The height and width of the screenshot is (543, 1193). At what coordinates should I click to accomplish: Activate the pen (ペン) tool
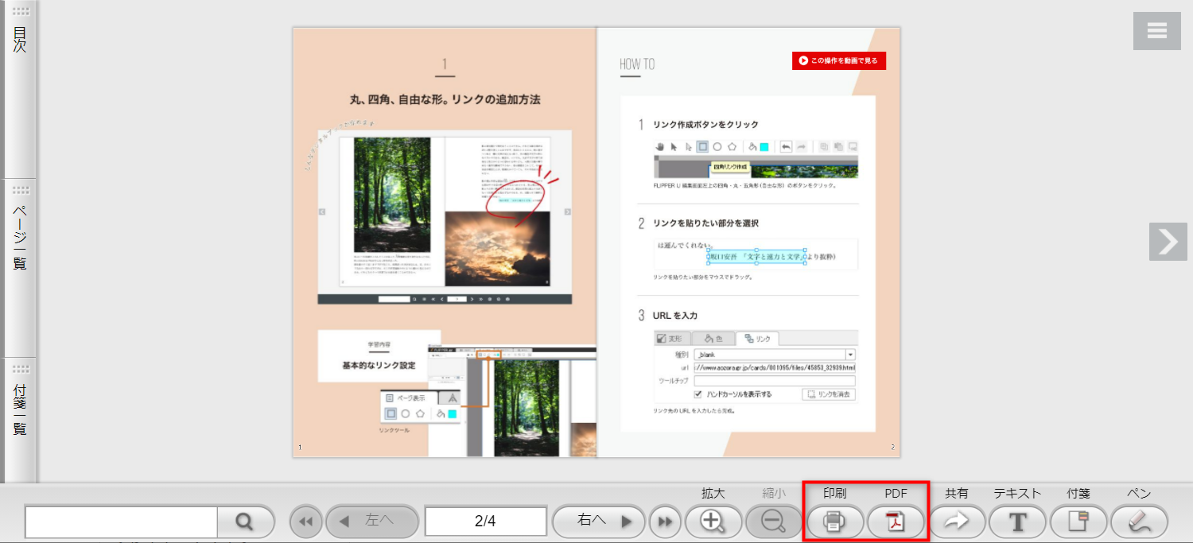[1139, 522]
